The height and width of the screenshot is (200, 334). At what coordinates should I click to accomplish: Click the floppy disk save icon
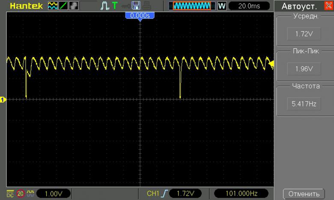[136, 6]
